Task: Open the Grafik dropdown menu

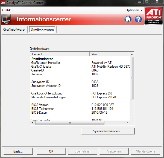Action: pos(8,10)
